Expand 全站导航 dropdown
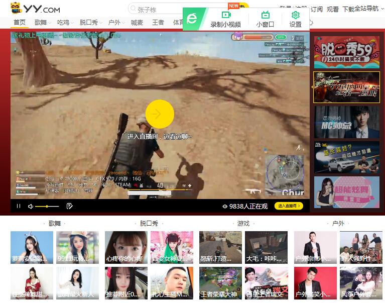The height and width of the screenshot is (303, 385). 369,9
